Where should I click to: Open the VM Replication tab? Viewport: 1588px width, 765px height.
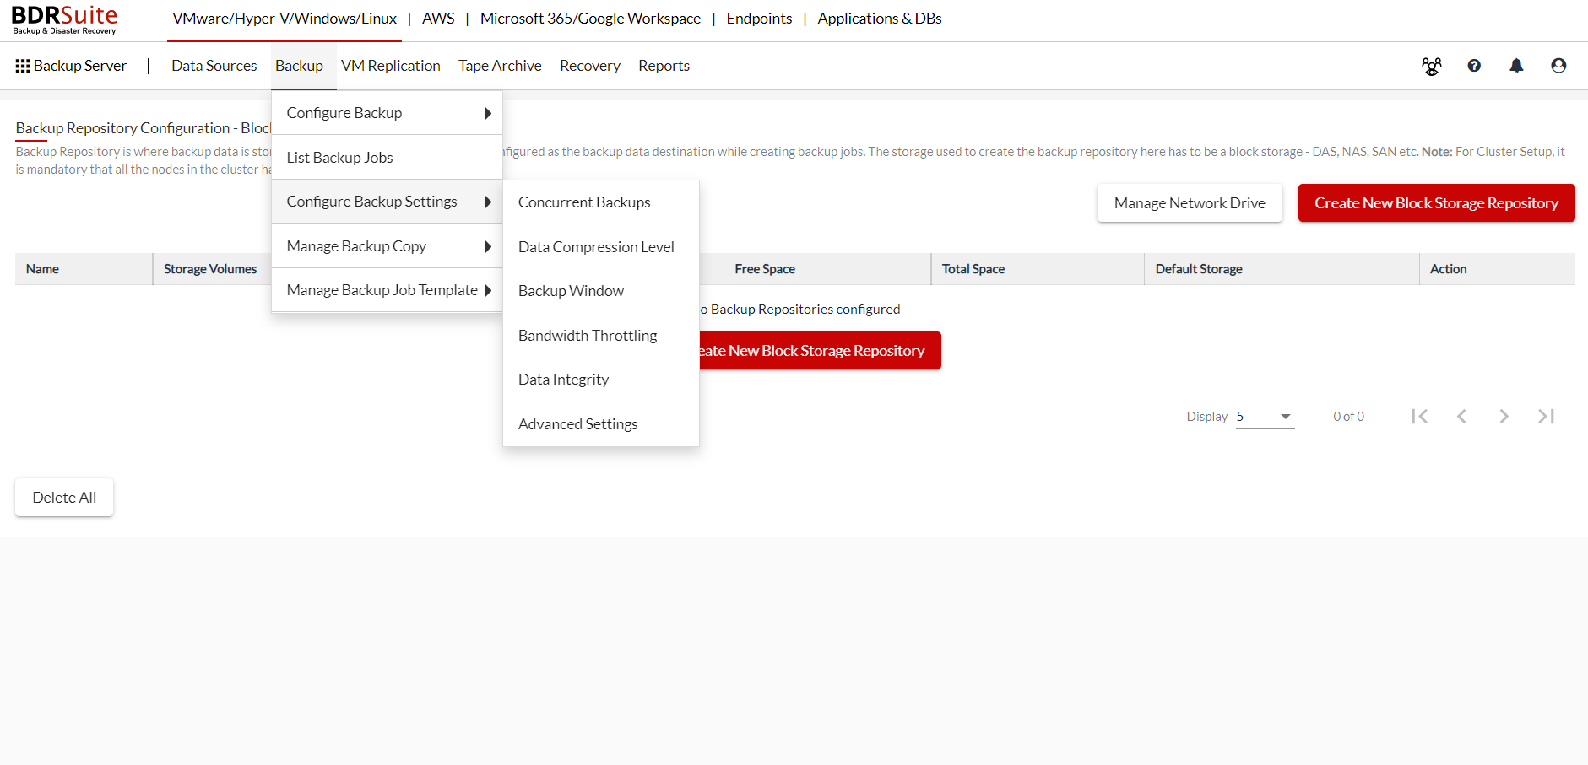click(x=391, y=66)
